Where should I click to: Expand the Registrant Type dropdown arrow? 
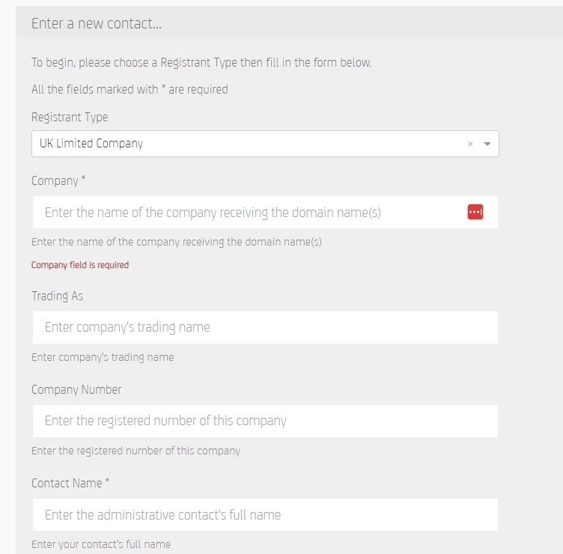click(x=487, y=144)
